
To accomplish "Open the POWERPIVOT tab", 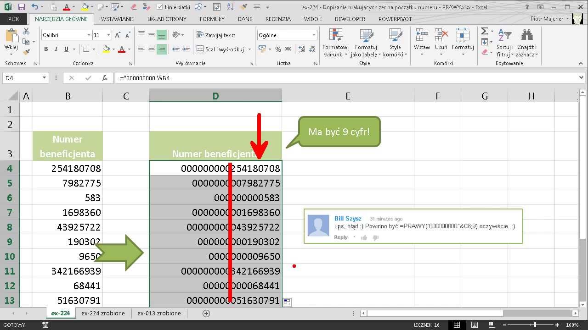I will pyautogui.click(x=395, y=19).
